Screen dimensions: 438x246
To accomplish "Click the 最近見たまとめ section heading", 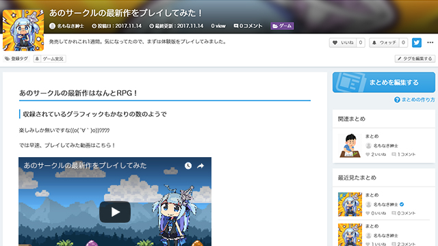I will click(x=357, y=178).
